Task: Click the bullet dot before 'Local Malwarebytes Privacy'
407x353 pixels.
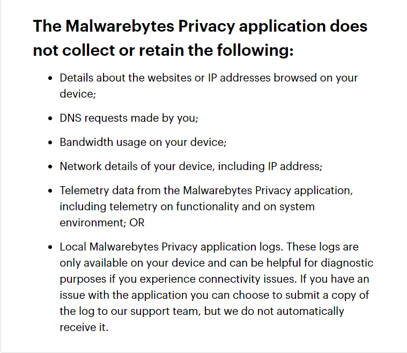Action: (x=50, y=247)
